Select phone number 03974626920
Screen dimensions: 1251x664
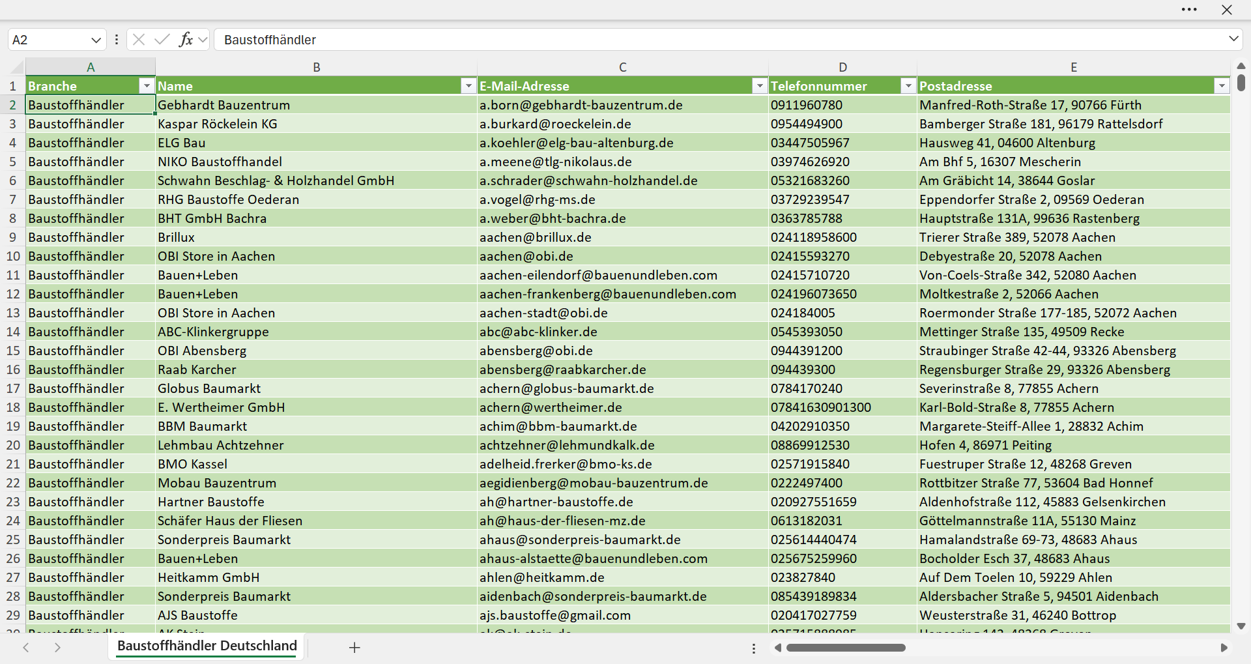click(843, 162)
